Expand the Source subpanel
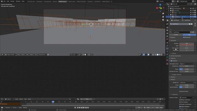This screenshot has height=111, width=197. point(174,53)
